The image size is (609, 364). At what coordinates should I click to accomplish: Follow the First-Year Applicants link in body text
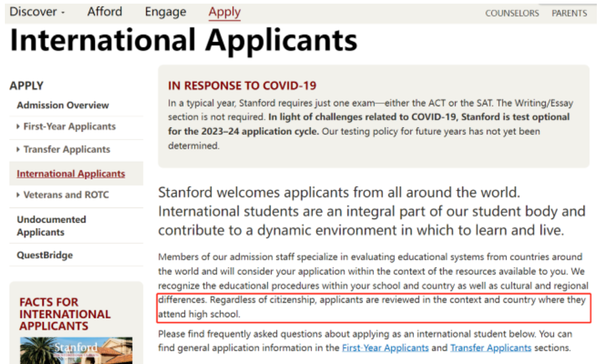385,348
